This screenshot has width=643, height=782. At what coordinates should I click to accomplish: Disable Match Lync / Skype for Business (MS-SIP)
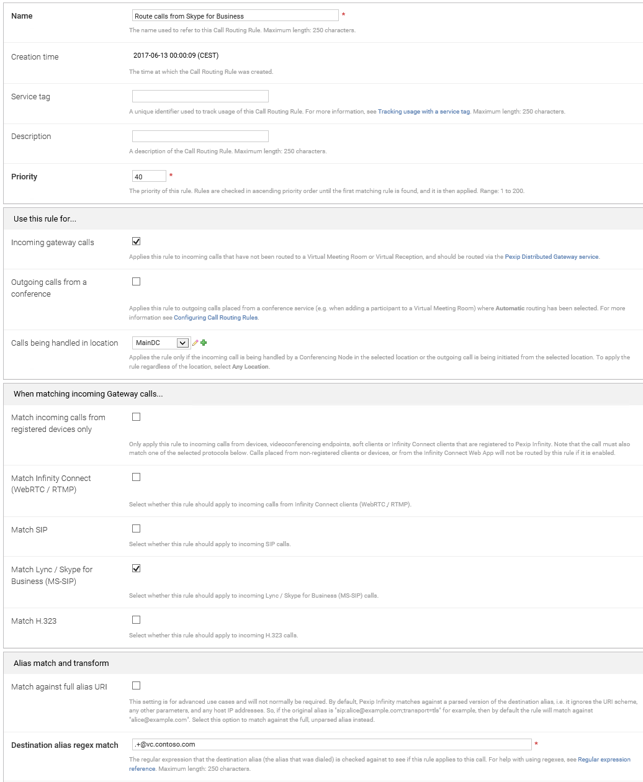pyautogui.click(x=137, y=569)
